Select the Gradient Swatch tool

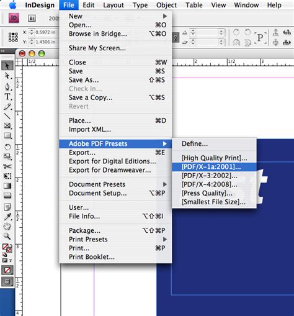pos(7,186)
